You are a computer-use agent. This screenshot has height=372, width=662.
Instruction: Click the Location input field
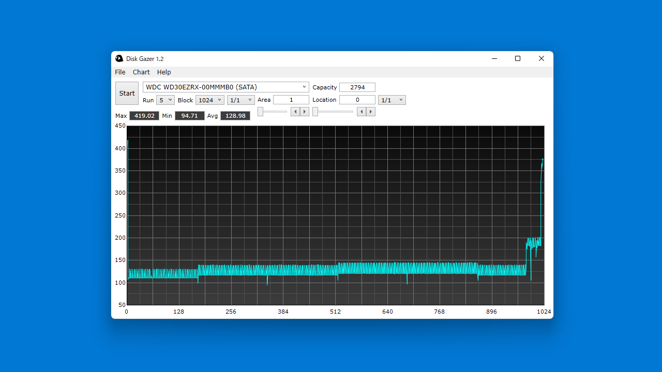pos(357,100)
